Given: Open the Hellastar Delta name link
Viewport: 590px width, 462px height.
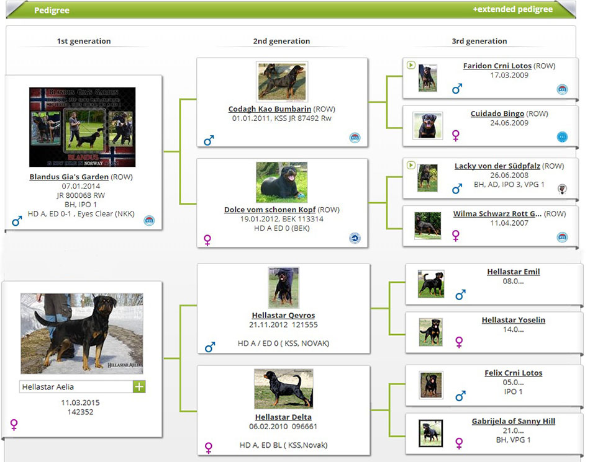Looking at the screenshot, I should coord(283,417).
